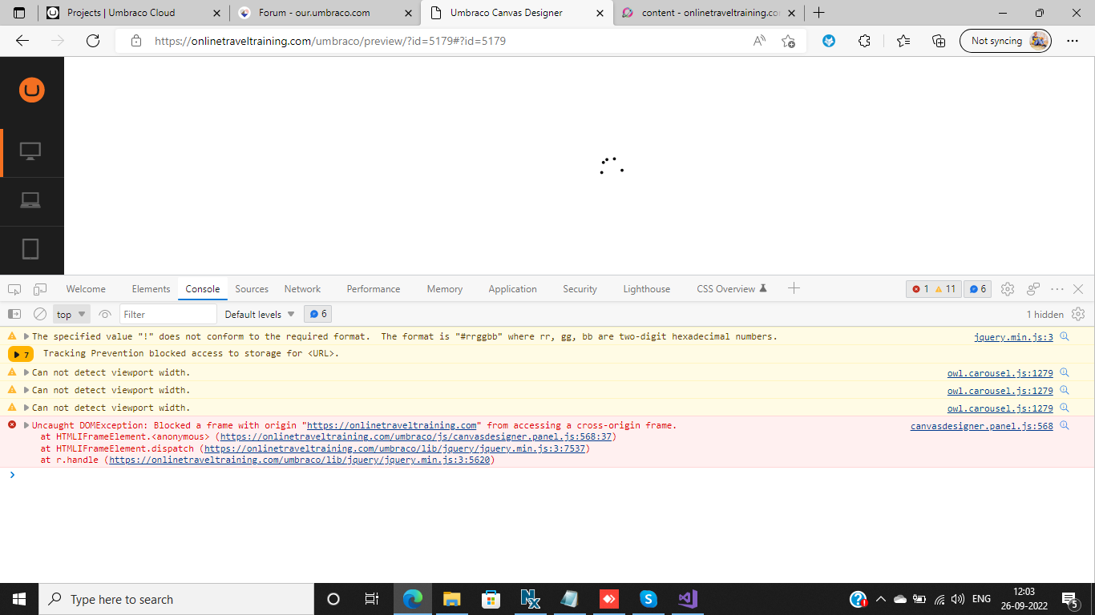
Task: Open console settings gear
Action: pyautogui.click(x=1078, y=314)
